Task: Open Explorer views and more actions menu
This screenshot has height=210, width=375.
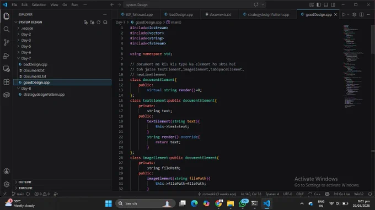Action: 105,14
